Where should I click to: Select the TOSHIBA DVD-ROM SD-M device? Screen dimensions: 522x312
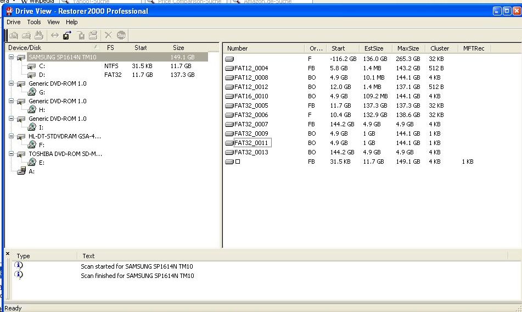(65, 154)
